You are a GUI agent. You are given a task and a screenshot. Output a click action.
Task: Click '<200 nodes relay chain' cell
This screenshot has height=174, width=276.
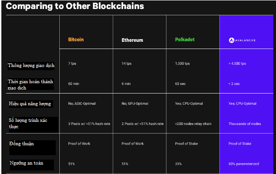[193, 124]
